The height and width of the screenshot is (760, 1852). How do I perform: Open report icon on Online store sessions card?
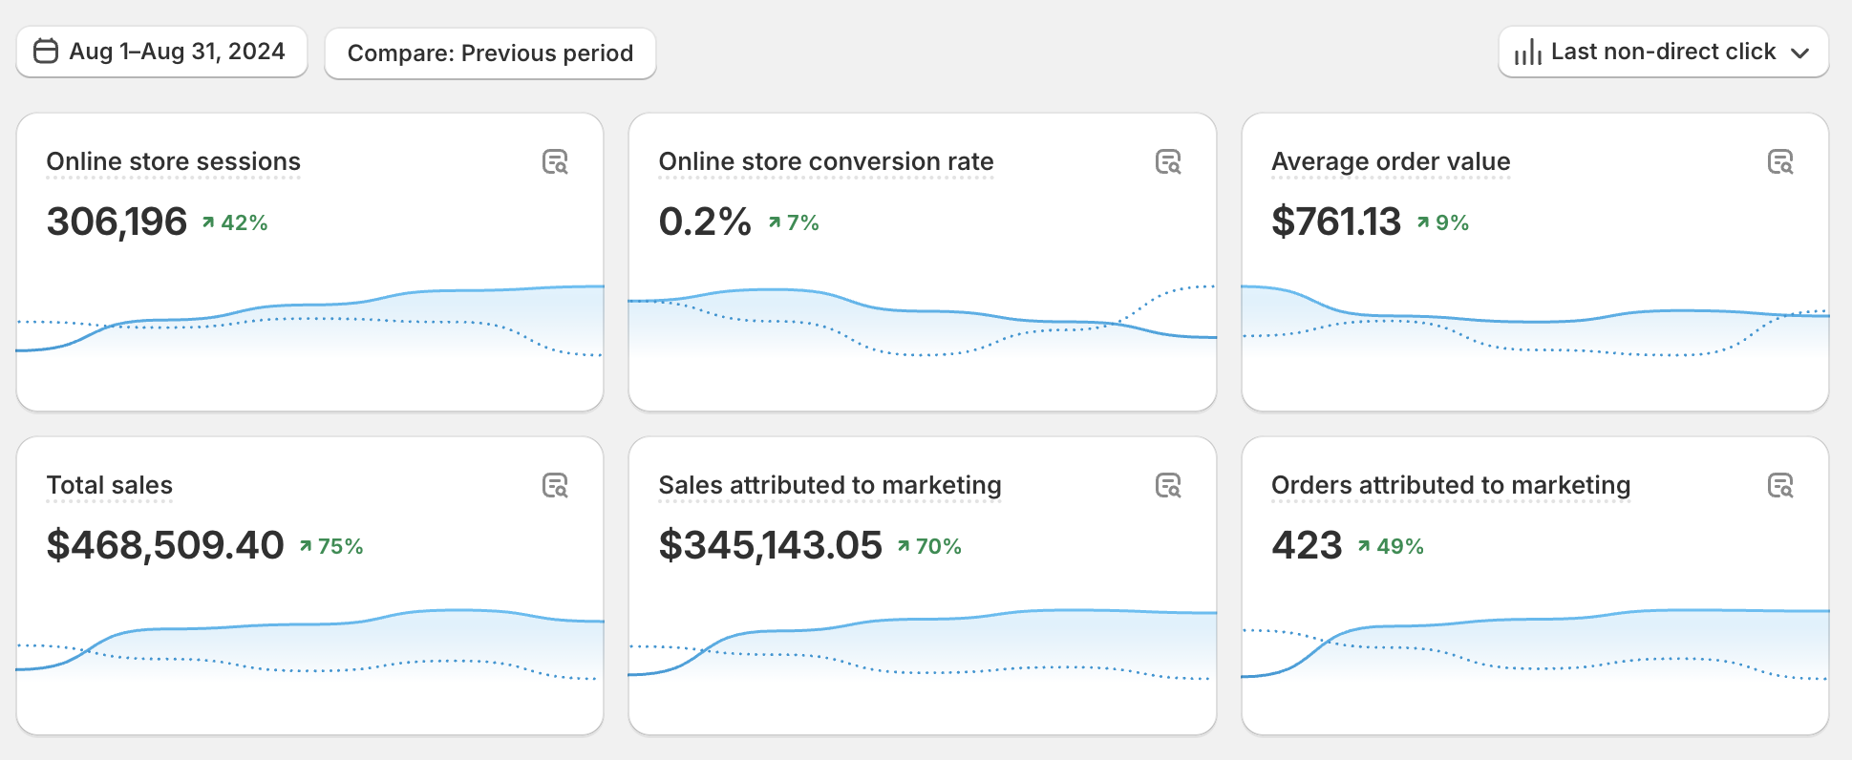(x=555, y=162)
